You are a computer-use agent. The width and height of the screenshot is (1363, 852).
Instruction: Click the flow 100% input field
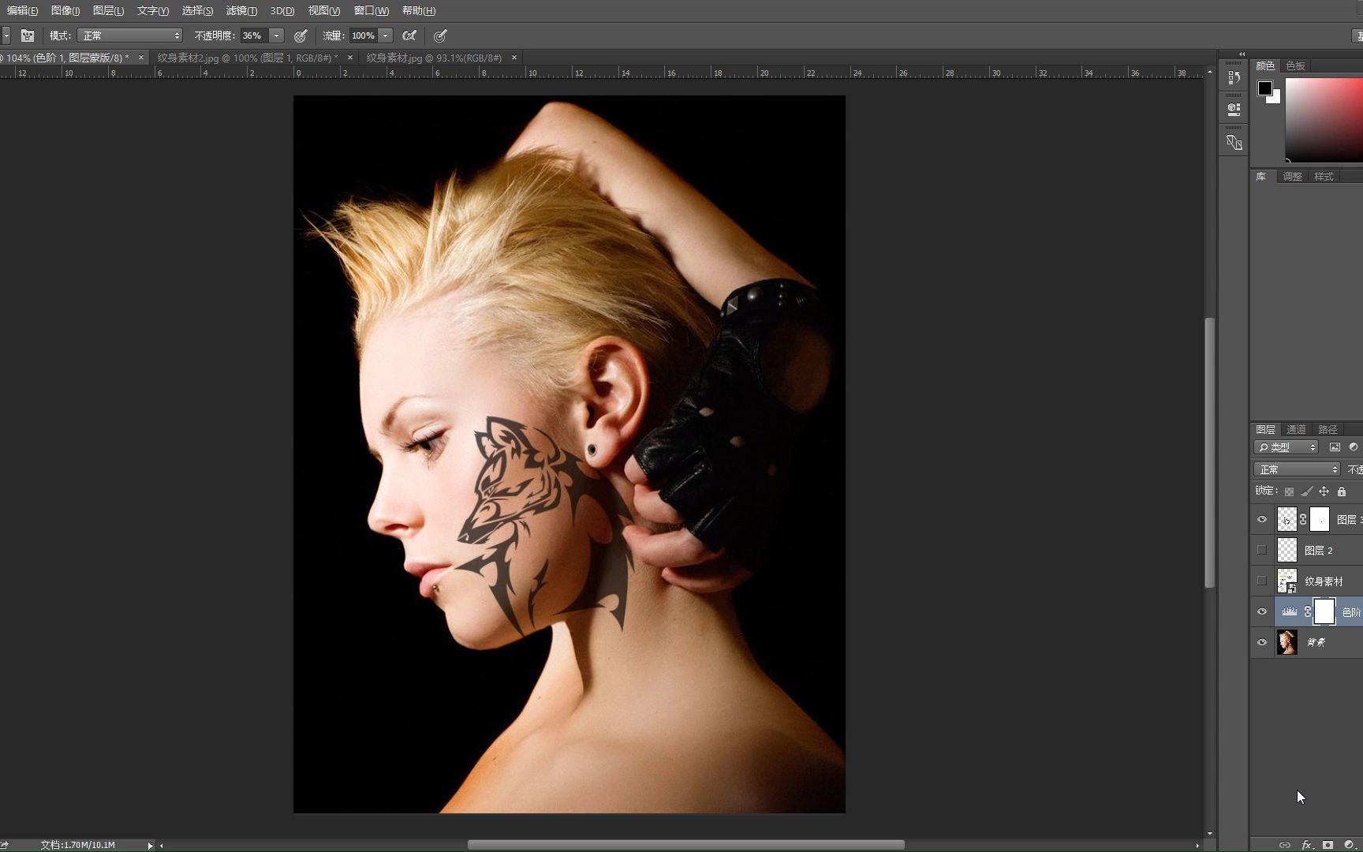tap(363, 35)
